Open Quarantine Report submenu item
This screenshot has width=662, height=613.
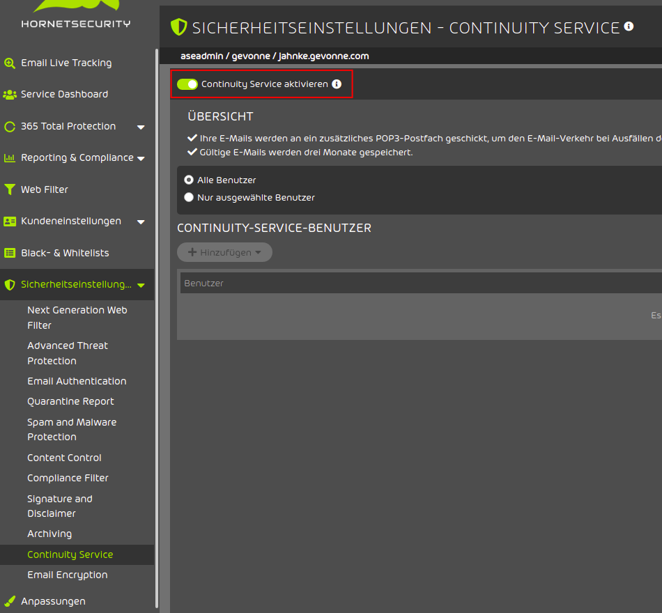tap(70, 401)
